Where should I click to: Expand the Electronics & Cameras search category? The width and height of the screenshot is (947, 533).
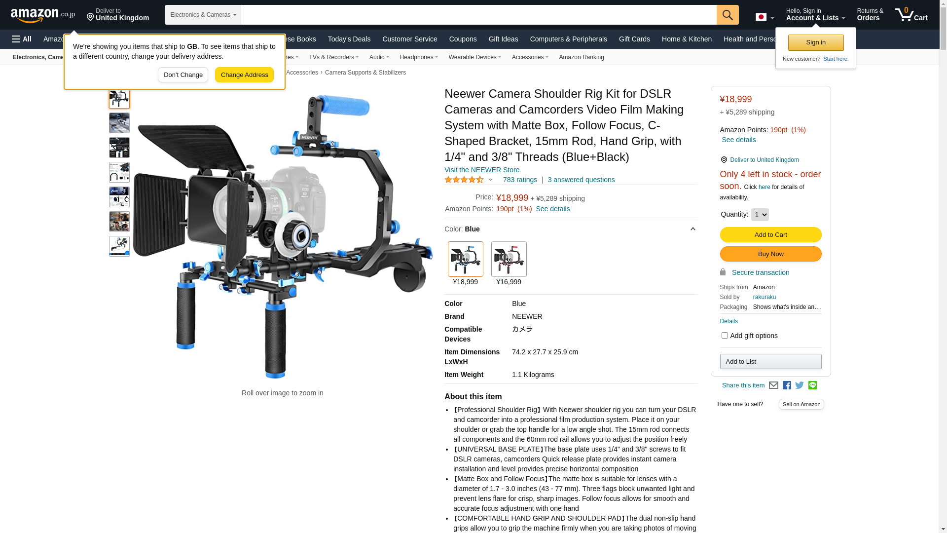coord(203,15)
